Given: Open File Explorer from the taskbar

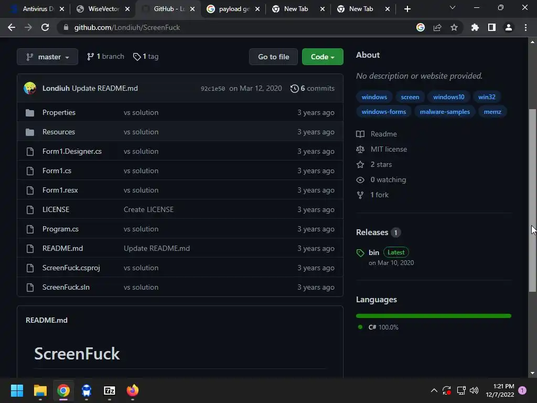Looking at the screenshot, I should [40, 390].
